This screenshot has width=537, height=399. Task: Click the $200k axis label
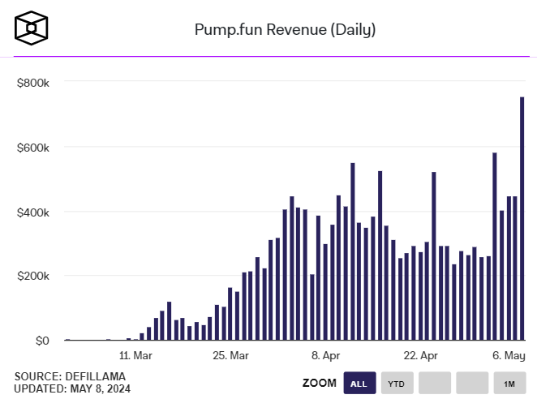[x=33, y=276]
